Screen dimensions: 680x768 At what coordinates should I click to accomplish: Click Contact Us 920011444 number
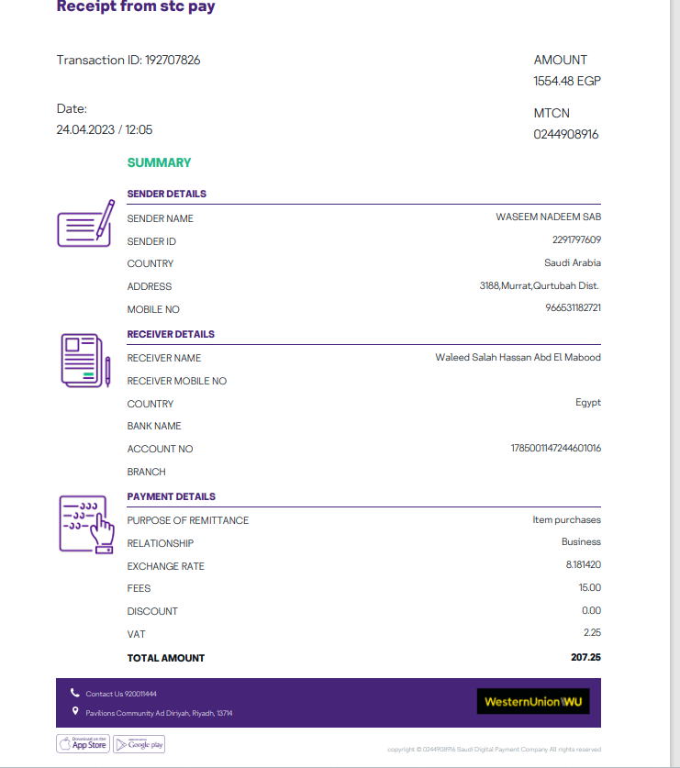(x=121, y=694)
